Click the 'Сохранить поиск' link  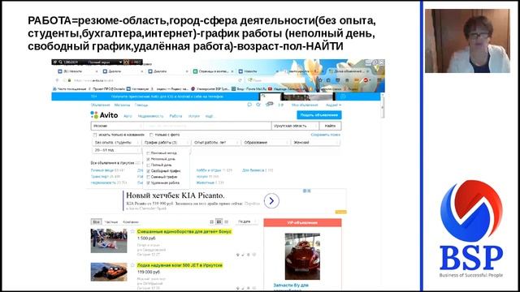click(325, 135)
